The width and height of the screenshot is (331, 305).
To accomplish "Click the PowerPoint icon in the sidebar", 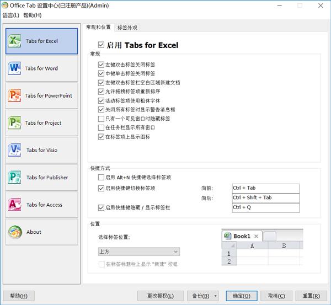I will coord(14,95).
